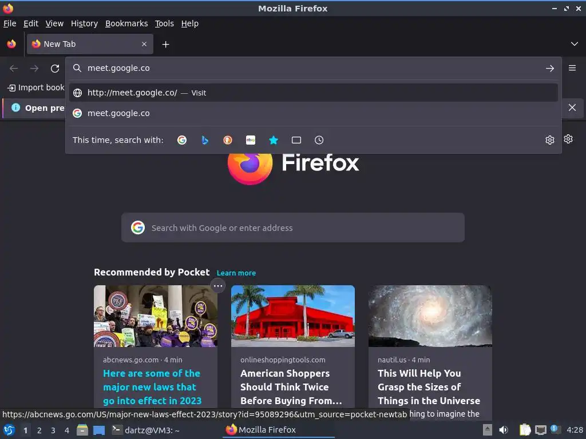Viewport: 586px width, 439px height.
Task: Click the Search with Google page search box
Action: tap(293, 228)
